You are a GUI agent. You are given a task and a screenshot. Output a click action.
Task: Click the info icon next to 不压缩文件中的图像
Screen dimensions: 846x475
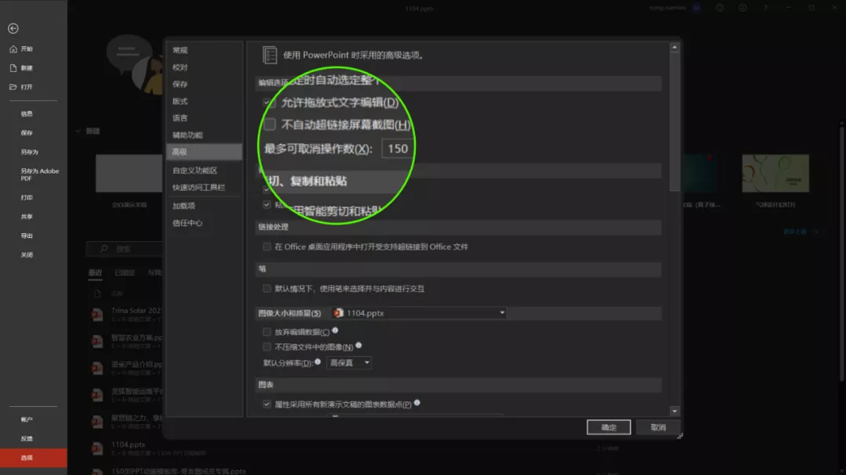[359, 346]
